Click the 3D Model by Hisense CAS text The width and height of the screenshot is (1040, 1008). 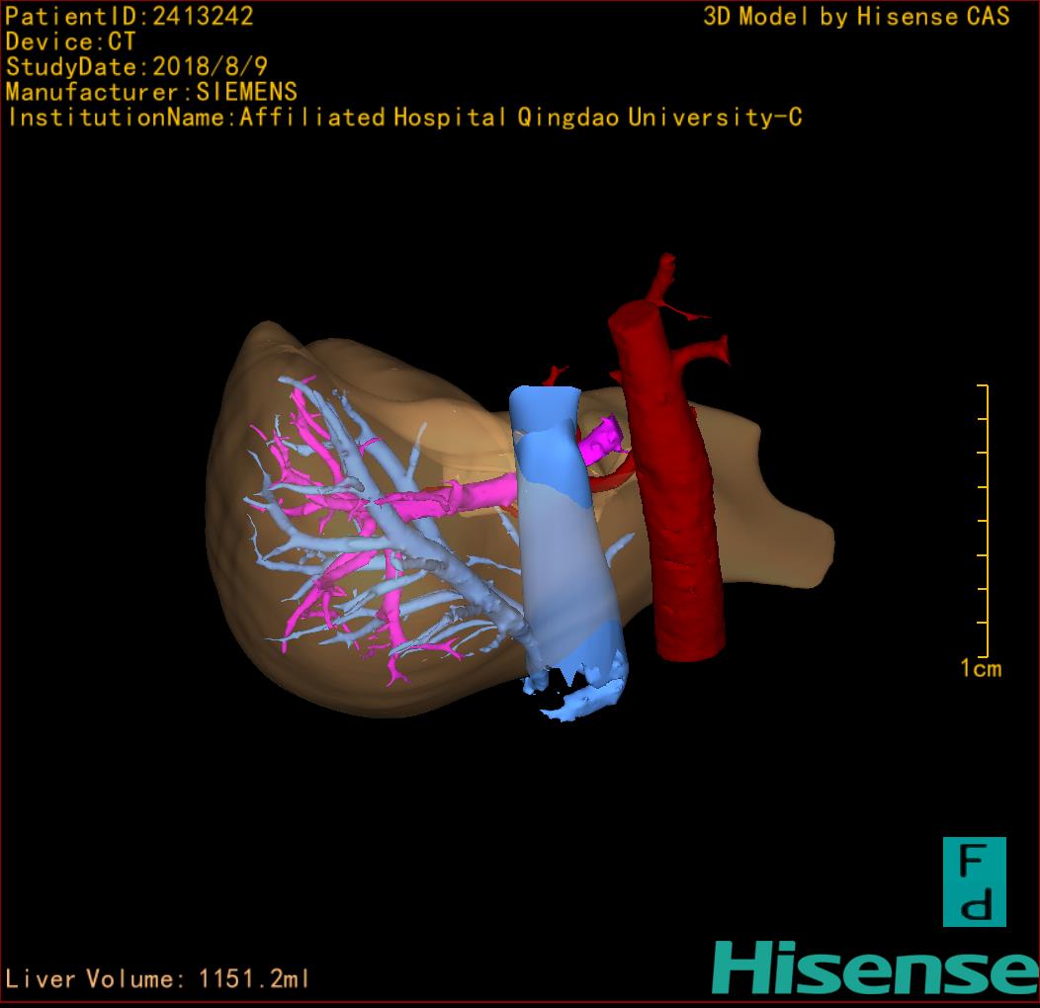click(x=856, y=17)
